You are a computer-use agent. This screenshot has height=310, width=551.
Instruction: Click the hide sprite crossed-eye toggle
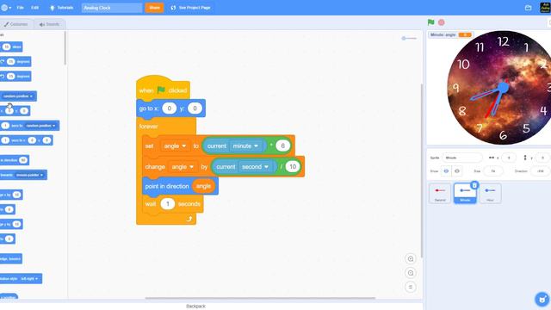(x=457, y=171)
